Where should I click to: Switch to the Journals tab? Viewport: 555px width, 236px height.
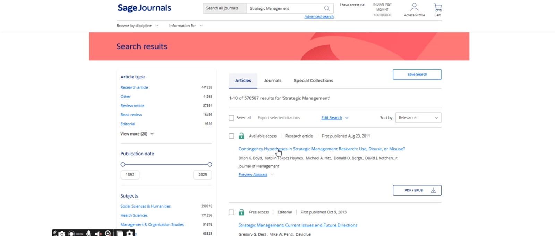273,81
